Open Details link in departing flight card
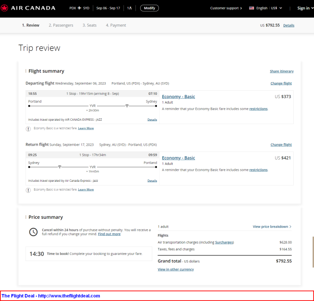 click(152, 120)
